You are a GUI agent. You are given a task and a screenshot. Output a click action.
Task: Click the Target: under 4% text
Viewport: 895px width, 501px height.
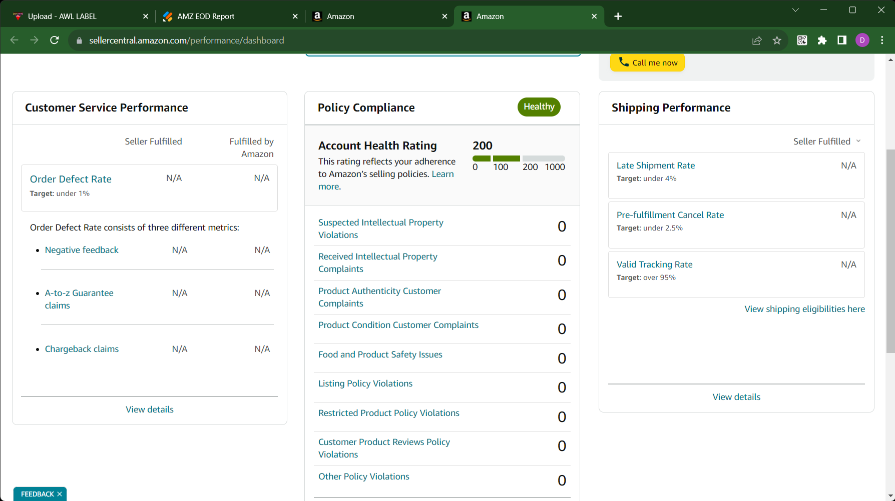coord(646,178)
